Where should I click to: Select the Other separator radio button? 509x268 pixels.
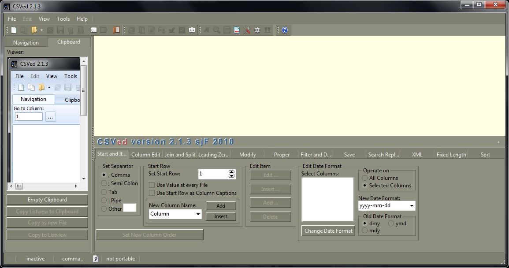[104, 209]
